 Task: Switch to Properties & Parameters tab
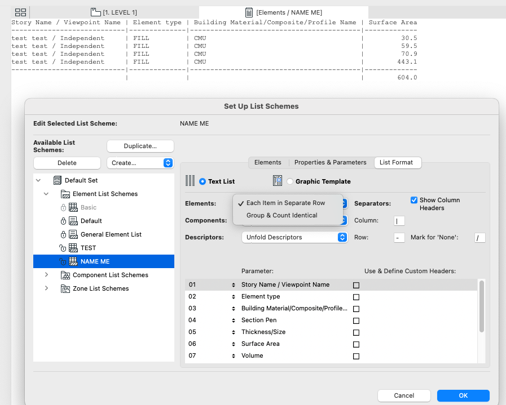pyautogui.click(x=330, y=162)
